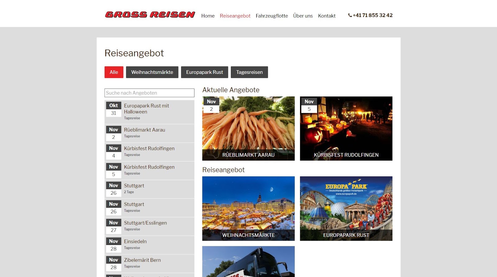Open Europapark Rust mit Halloween offer
Screen dimensions: 497x277
click(x=149, y=112)
